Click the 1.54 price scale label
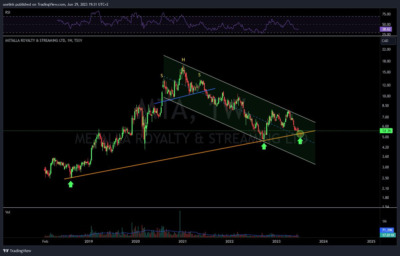This screenshot has height=256, width=400. tap(386, 207)
